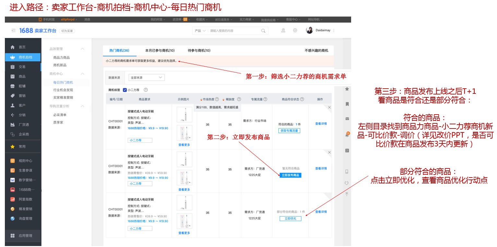The width and height of the screenshot is (497, 247).
Task: Open 商品 item in left sidebar
Action: pyautogui.click(x=22, y=77)
